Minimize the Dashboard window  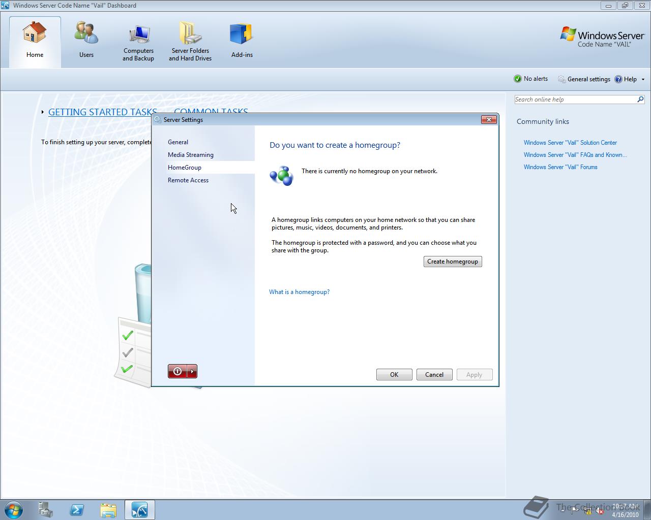coord(608,6)
